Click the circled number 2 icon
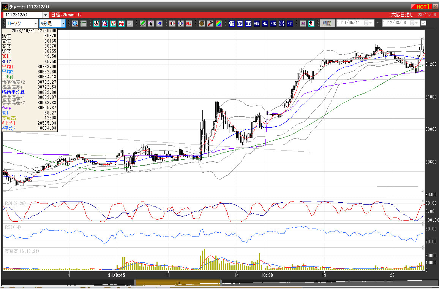Viewport: 439px width, 289px height. pyautogui.click(x=105, y=24)
